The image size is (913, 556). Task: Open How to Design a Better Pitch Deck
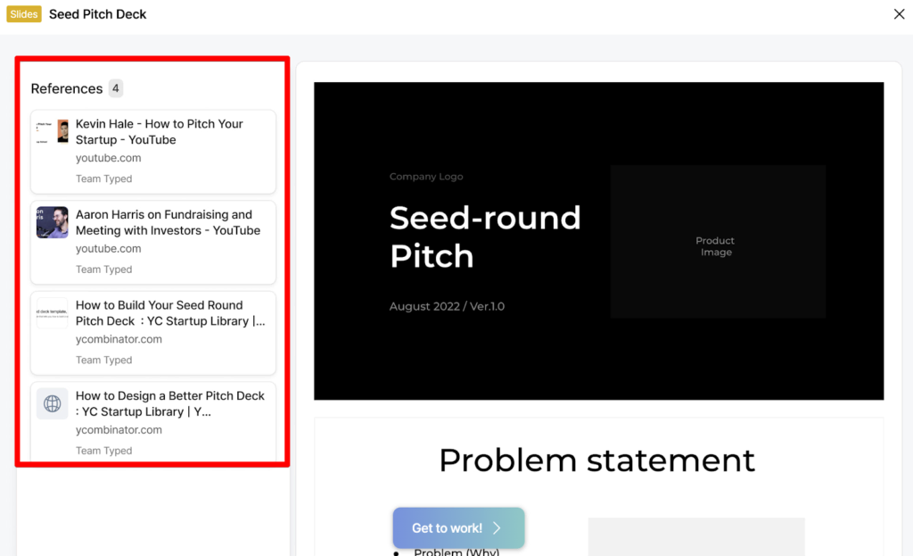(169, 403)
